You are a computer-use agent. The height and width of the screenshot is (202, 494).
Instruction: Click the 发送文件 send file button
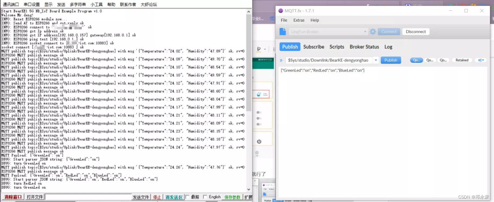pyautogui.click(x=141, y=197)
